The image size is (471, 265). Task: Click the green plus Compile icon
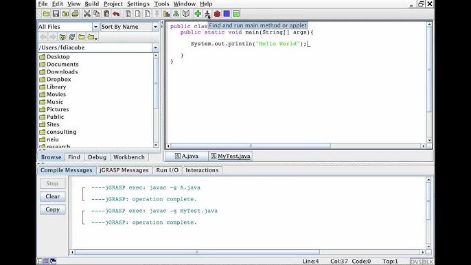point(198,14)
